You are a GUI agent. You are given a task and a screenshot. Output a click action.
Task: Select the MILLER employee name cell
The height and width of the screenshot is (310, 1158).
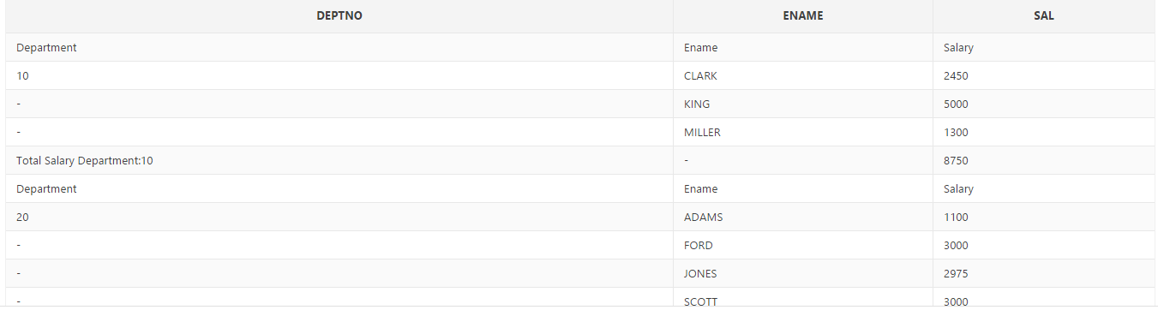(x=803, y=132)
